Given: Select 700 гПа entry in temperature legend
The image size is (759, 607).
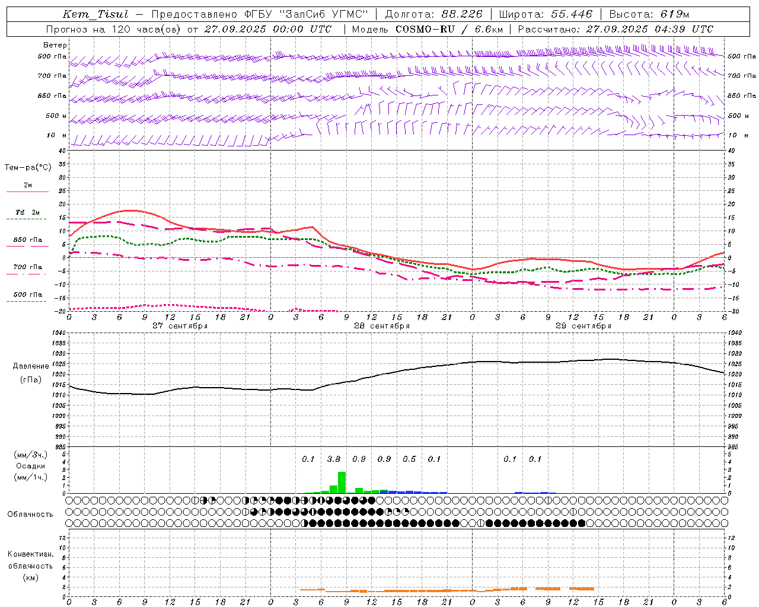Looking at the screenshot, I should tap(27, 268).
